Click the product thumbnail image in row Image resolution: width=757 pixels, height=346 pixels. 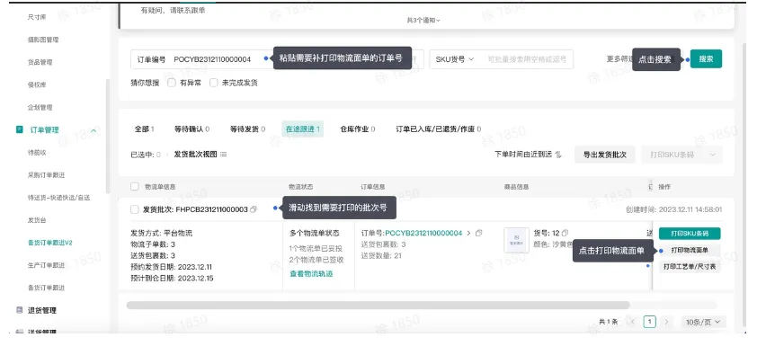[516, 240]
